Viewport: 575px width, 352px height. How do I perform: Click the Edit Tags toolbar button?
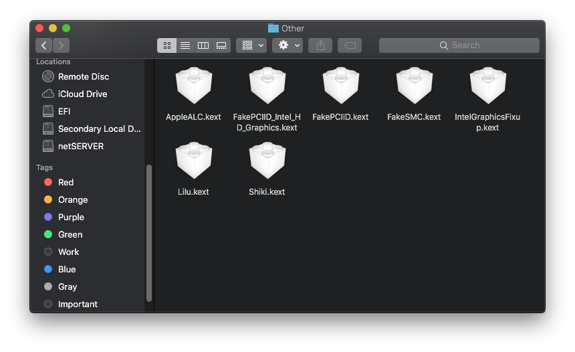pos(350,46)
